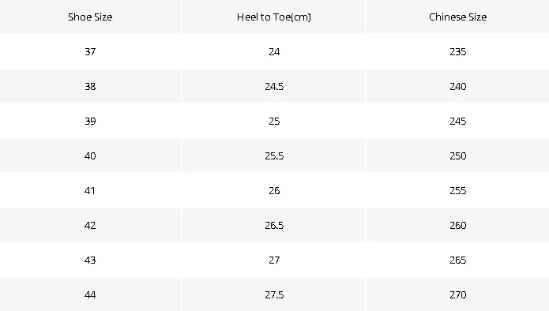This screenshot has width=549, height=311.
Task: Click the 24.5 heel to toe value
Action: (274, 86)
